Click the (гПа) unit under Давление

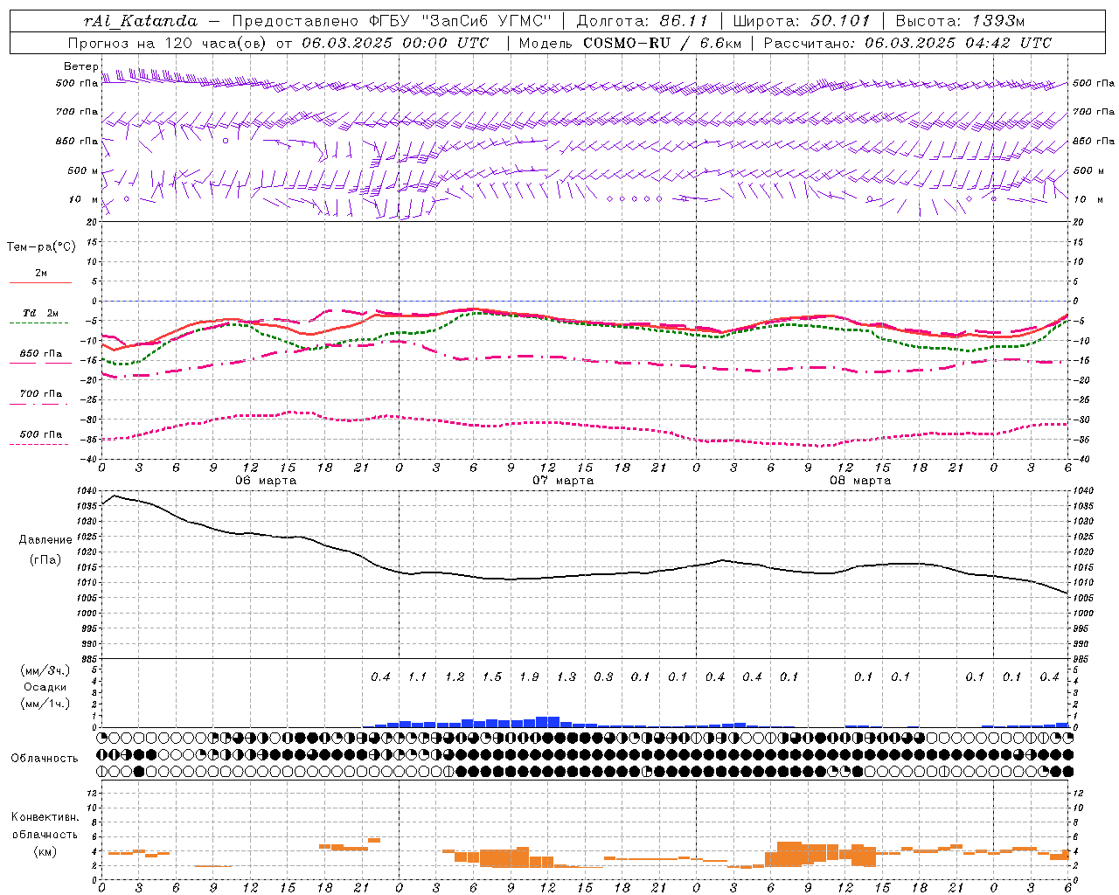45,560
